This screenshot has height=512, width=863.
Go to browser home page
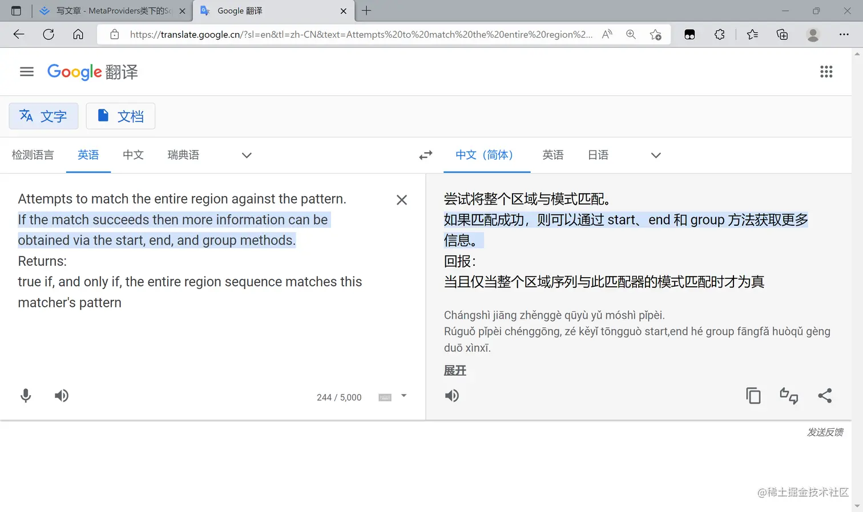[x=78, y=34]
